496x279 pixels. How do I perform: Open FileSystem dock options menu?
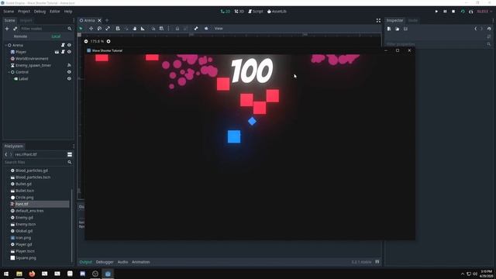(74, 146)
